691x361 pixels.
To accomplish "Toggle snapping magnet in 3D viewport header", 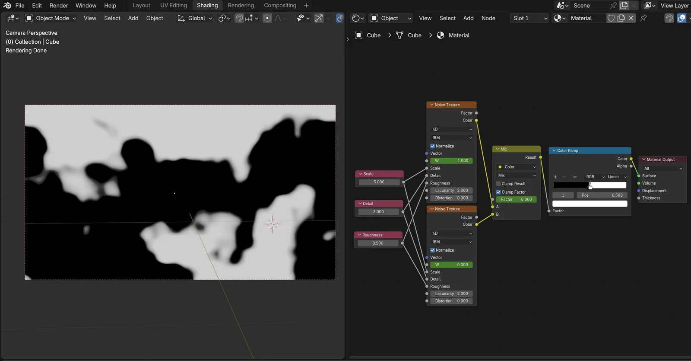I will coord(239,18).
